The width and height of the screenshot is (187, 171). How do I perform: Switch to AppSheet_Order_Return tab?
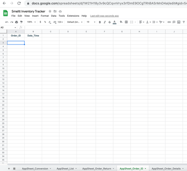(97, 169)
